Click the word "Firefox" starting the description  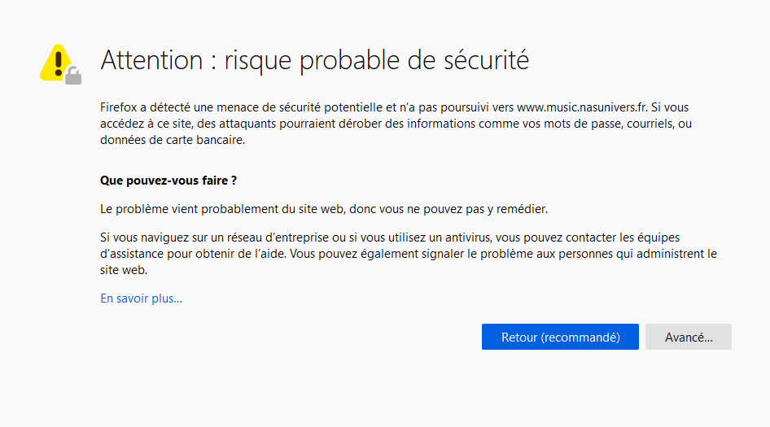tap(119, 107)
